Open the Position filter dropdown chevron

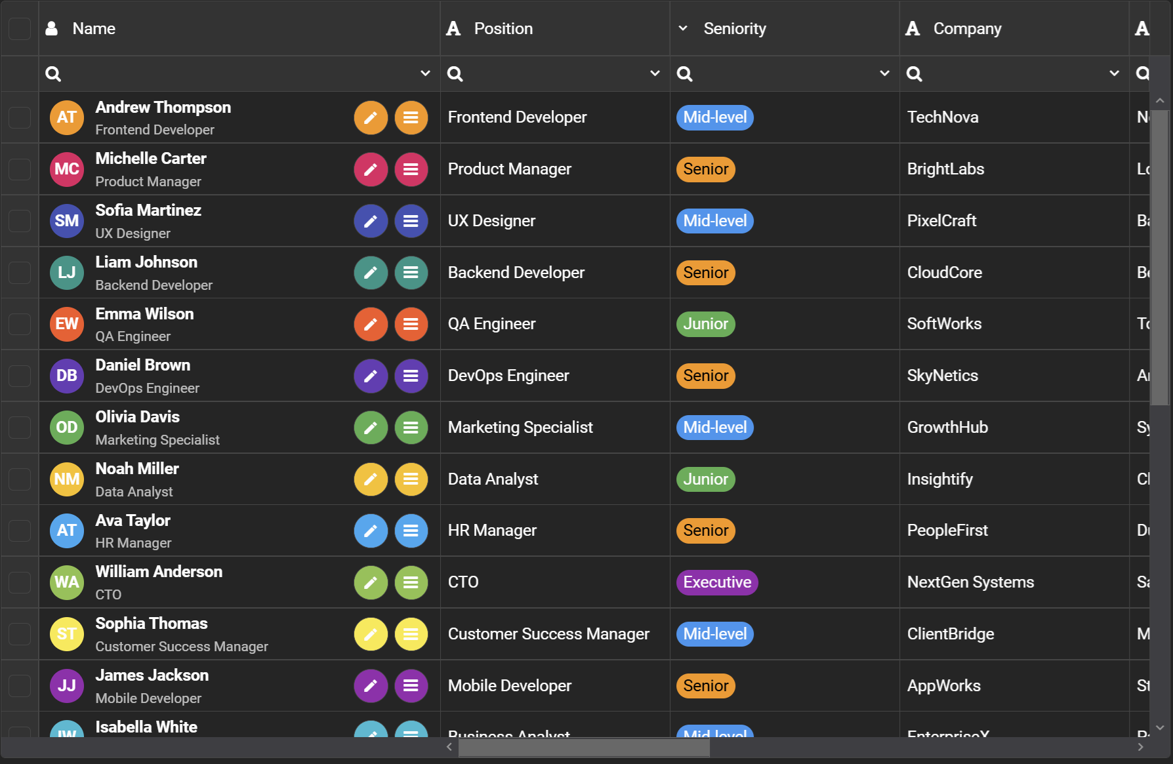(x=655, y=73)
